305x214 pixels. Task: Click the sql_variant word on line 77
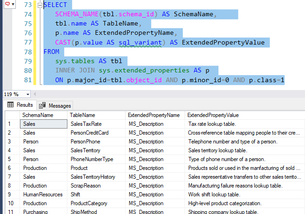coord(140,43)
